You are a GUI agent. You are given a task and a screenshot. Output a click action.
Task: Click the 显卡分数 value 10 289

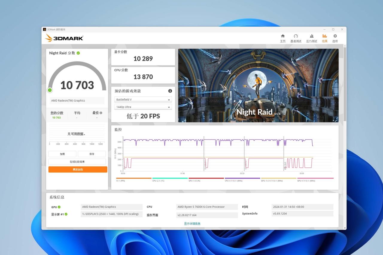pyautogui.click(x=143, y=59)
